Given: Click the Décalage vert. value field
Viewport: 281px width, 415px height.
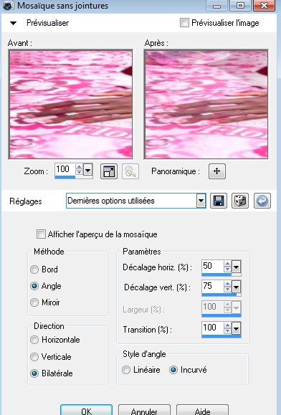Looking at the screenshot, I should 212,287.
